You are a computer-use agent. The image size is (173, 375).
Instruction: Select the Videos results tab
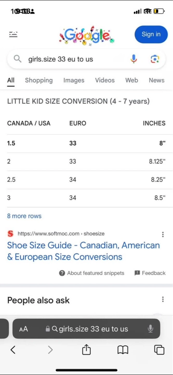click(x=105, y=80)
